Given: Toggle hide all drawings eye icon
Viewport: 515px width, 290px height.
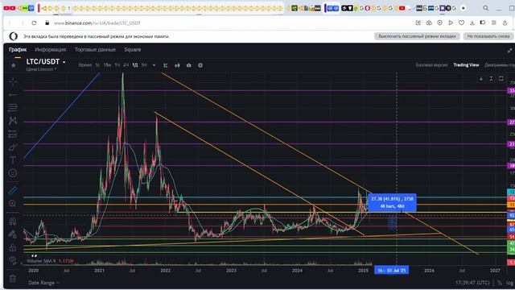Looking at the screenshot, I should pos(13,260).
